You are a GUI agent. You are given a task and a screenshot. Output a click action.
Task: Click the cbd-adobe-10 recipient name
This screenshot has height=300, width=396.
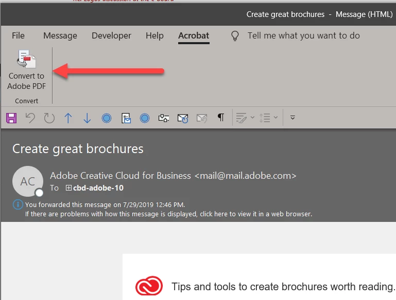(x=98, y=188)
